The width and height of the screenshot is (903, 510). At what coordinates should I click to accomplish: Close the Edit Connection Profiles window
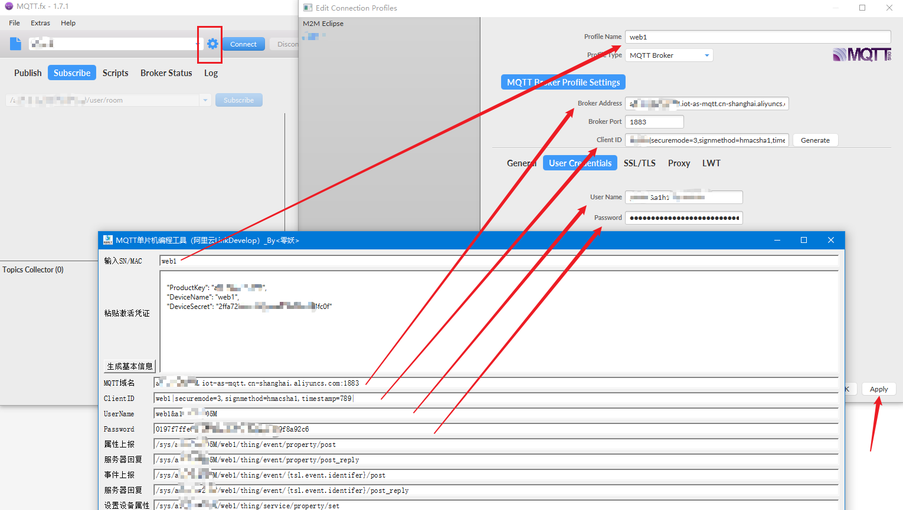pyautogui.click(x=889, y=8)
